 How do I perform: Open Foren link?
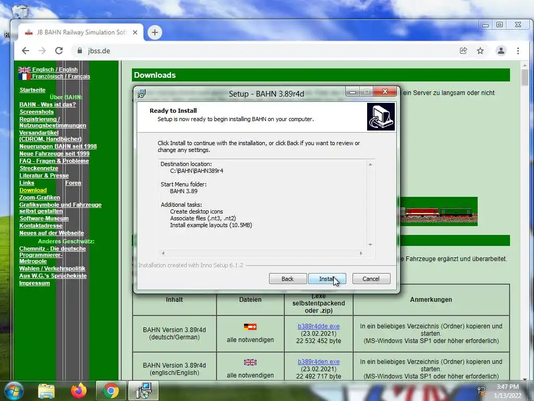tap(73, 183)
